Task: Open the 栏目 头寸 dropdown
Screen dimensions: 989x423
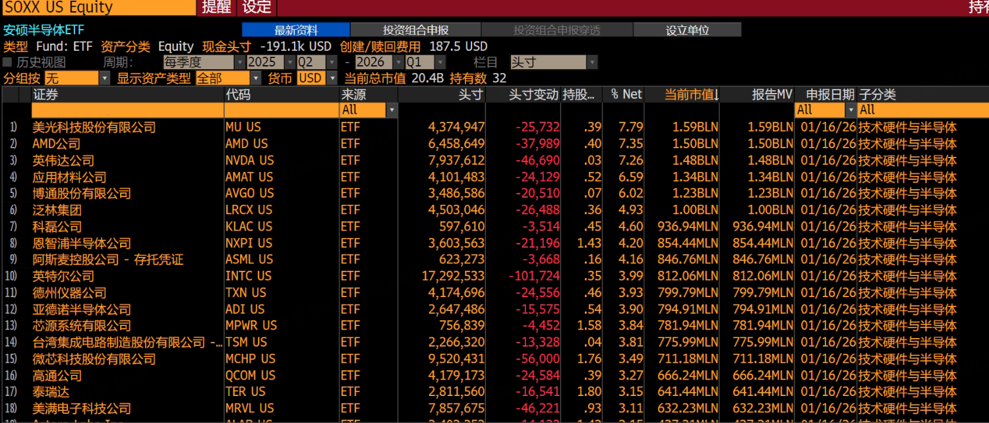Action: [554, 62]
